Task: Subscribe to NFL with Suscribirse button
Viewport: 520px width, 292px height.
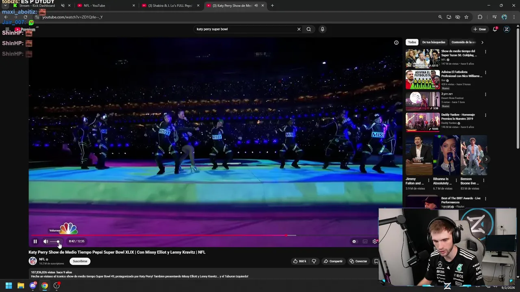Action: (80, 261)
